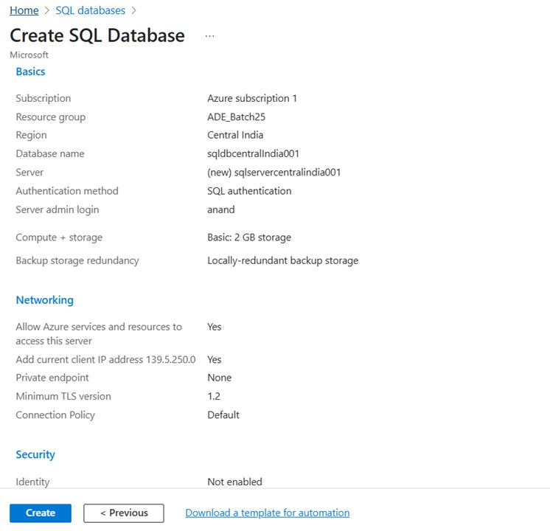Viewport: 550px width, 531px height.
Task: Click the Yes value for Allow Azure services
Action: [214, 327]
